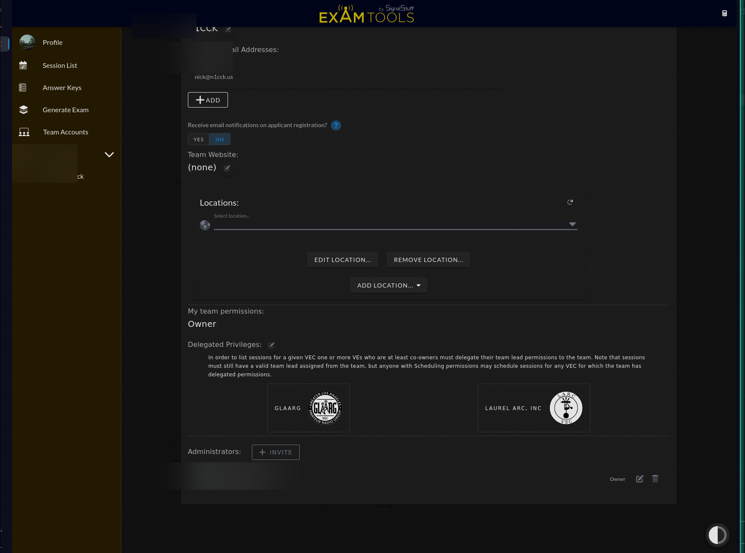Click the Session List calendar icon
This screenshot has height=553, width=745.
coord(23,65)
